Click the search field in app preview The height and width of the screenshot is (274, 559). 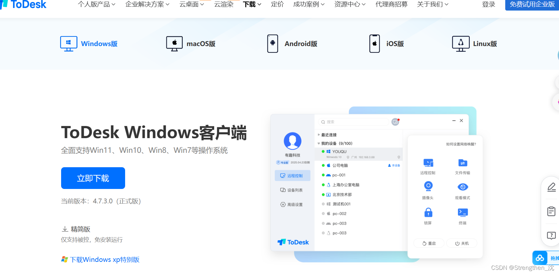click(x=354, y=122)
